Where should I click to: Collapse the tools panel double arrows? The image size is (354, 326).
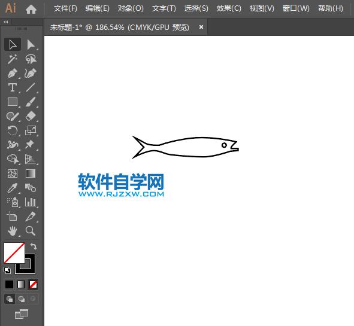click(x=6, y=22)
